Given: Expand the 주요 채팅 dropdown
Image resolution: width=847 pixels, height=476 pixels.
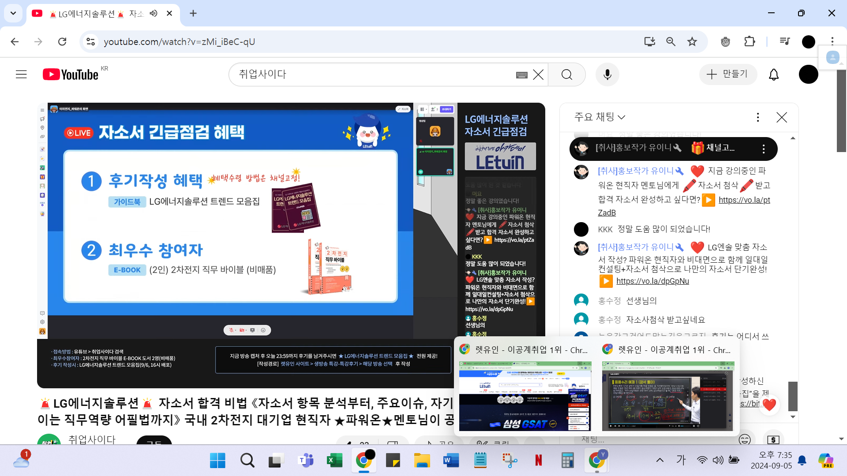Looking at the screenshot, I should coord(600,117).
